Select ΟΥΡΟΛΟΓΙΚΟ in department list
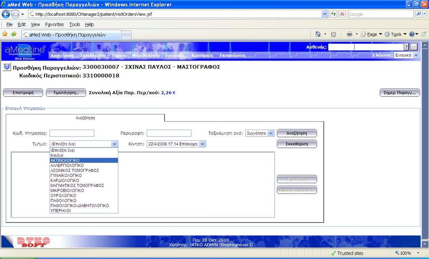The width and height of the screenshot is (429, 259). pos(84,196)
